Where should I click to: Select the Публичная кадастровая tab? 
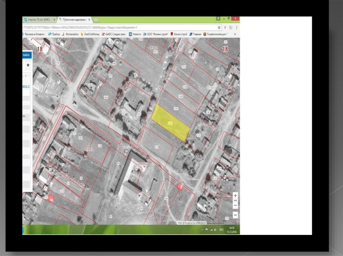tap(73, 20)
